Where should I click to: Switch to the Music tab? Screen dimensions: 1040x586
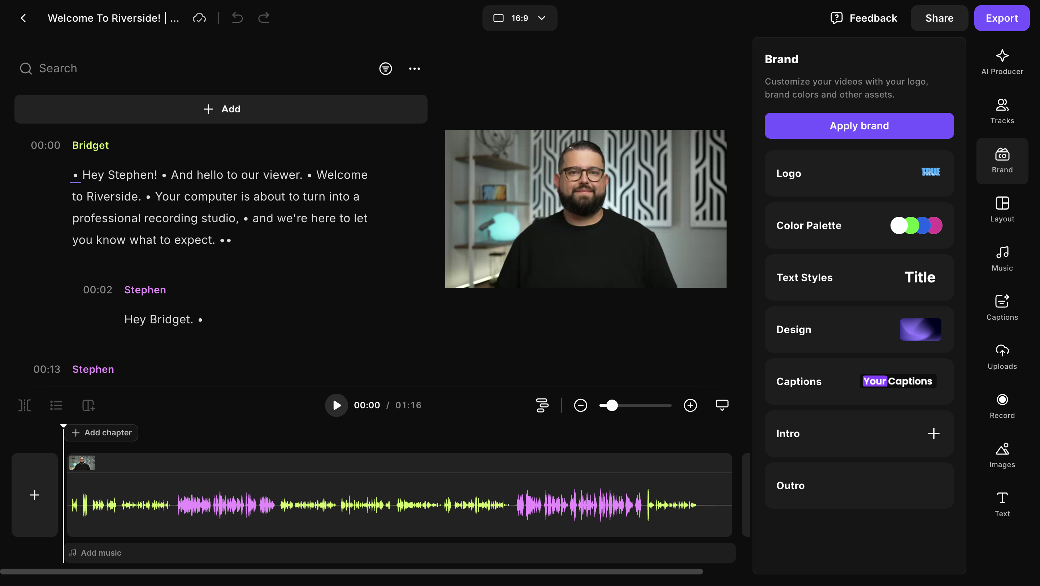click(1002, 259)
